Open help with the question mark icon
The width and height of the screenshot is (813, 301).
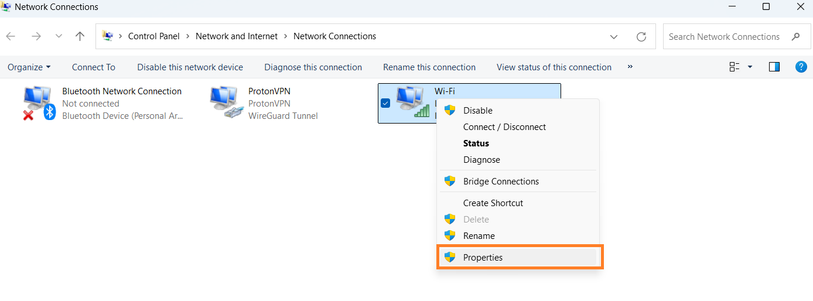pos(801,67)
